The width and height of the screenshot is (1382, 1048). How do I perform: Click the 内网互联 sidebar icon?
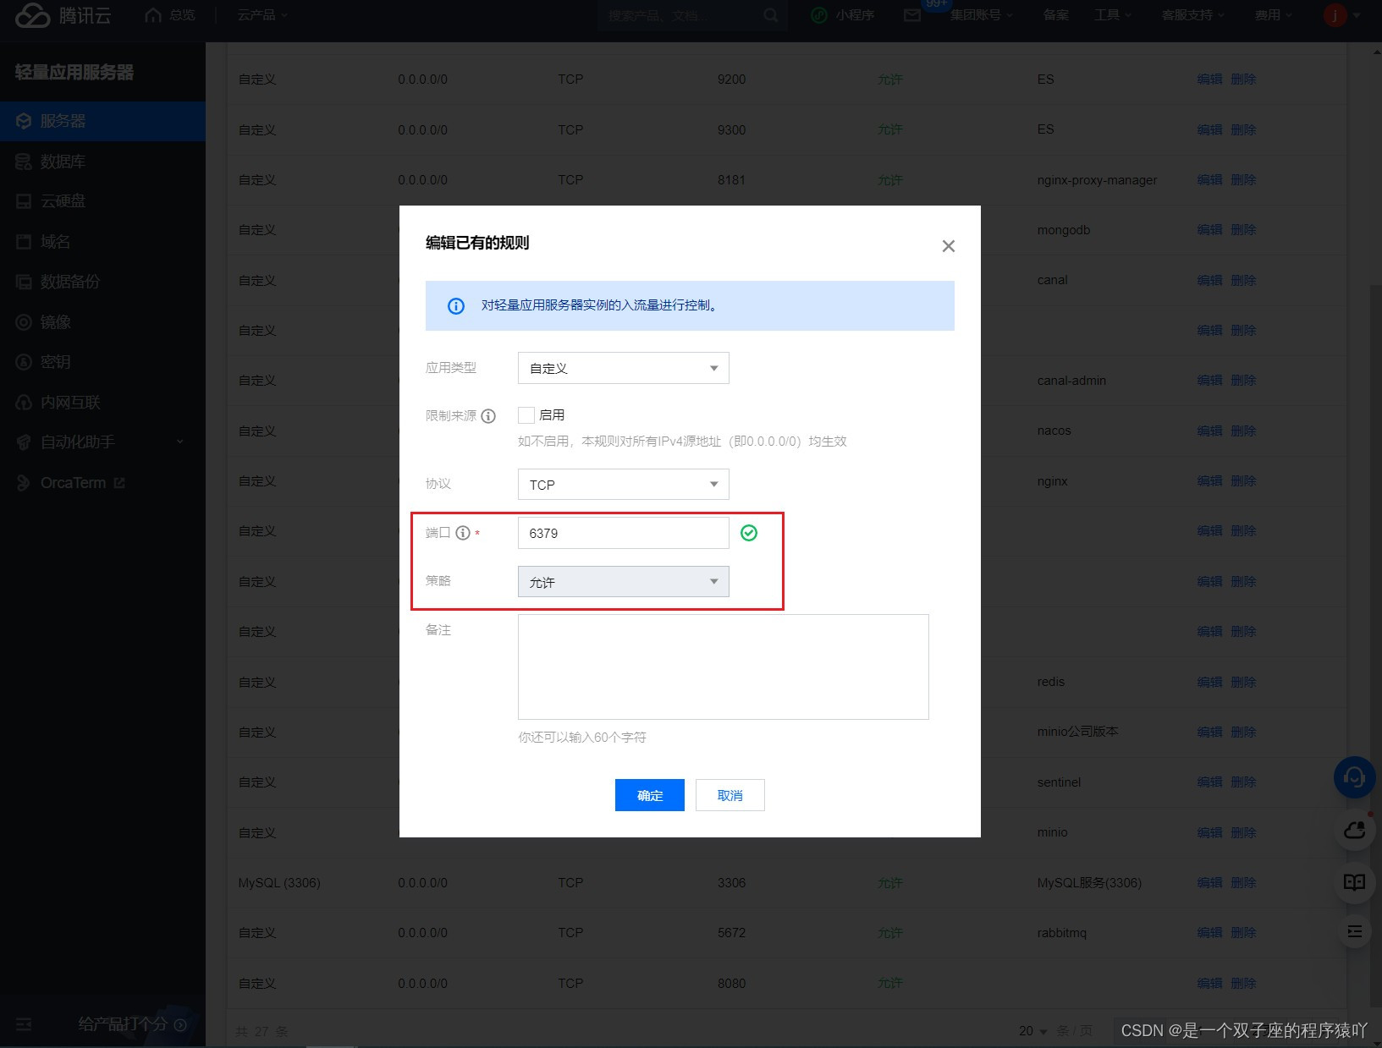coord(24,403)
